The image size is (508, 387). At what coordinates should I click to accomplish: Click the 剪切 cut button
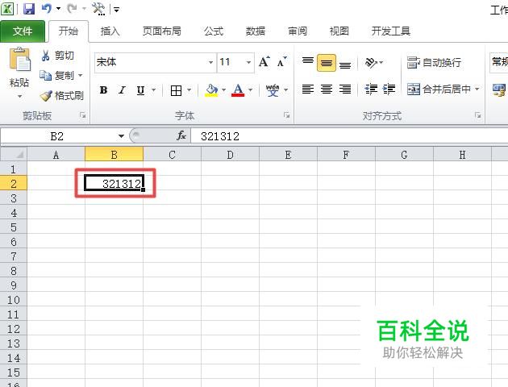click(58, 56)
